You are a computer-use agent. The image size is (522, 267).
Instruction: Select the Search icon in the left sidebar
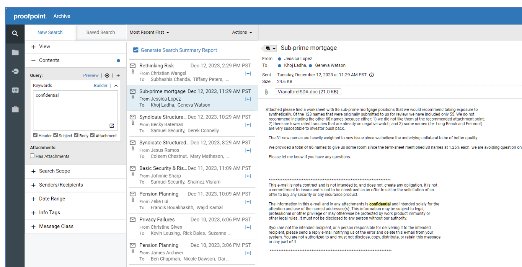(15, 34)
